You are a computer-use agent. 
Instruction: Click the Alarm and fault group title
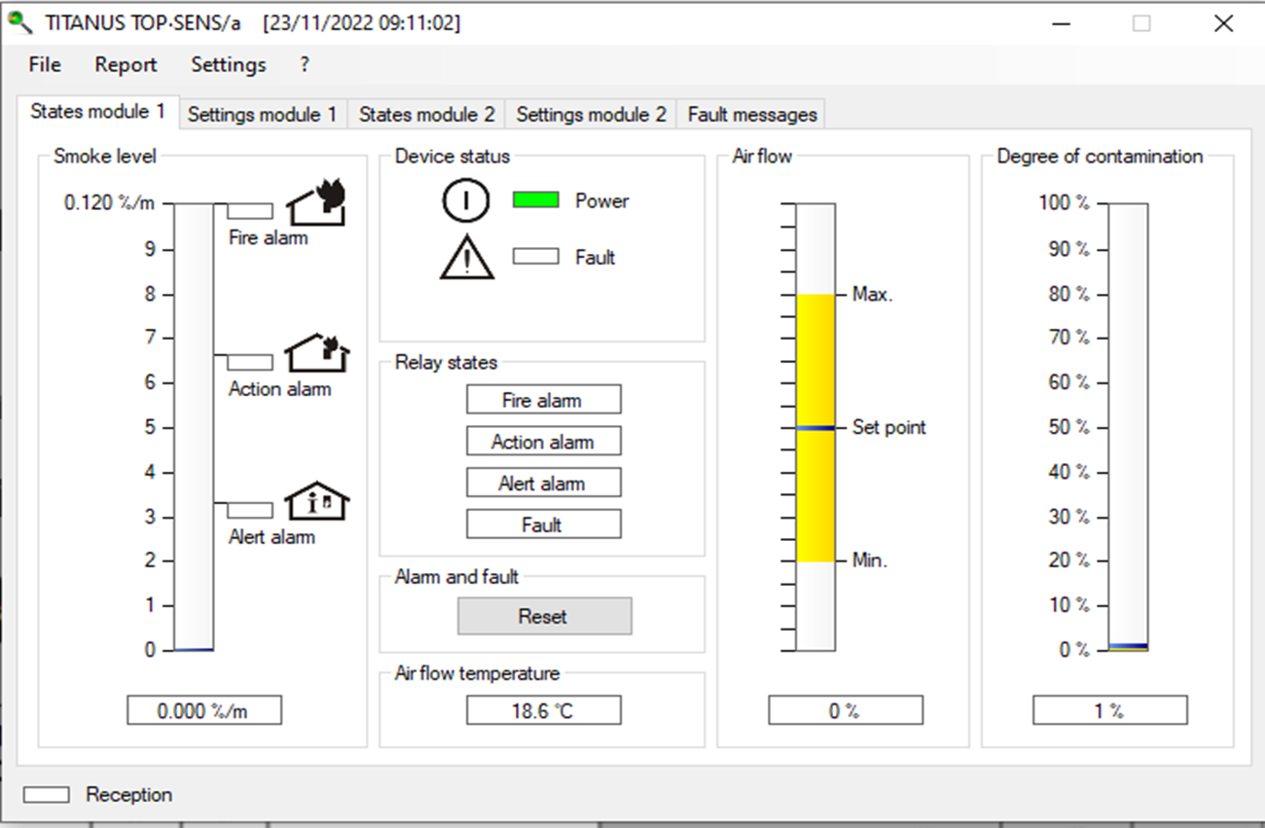(x=456, y=577)
